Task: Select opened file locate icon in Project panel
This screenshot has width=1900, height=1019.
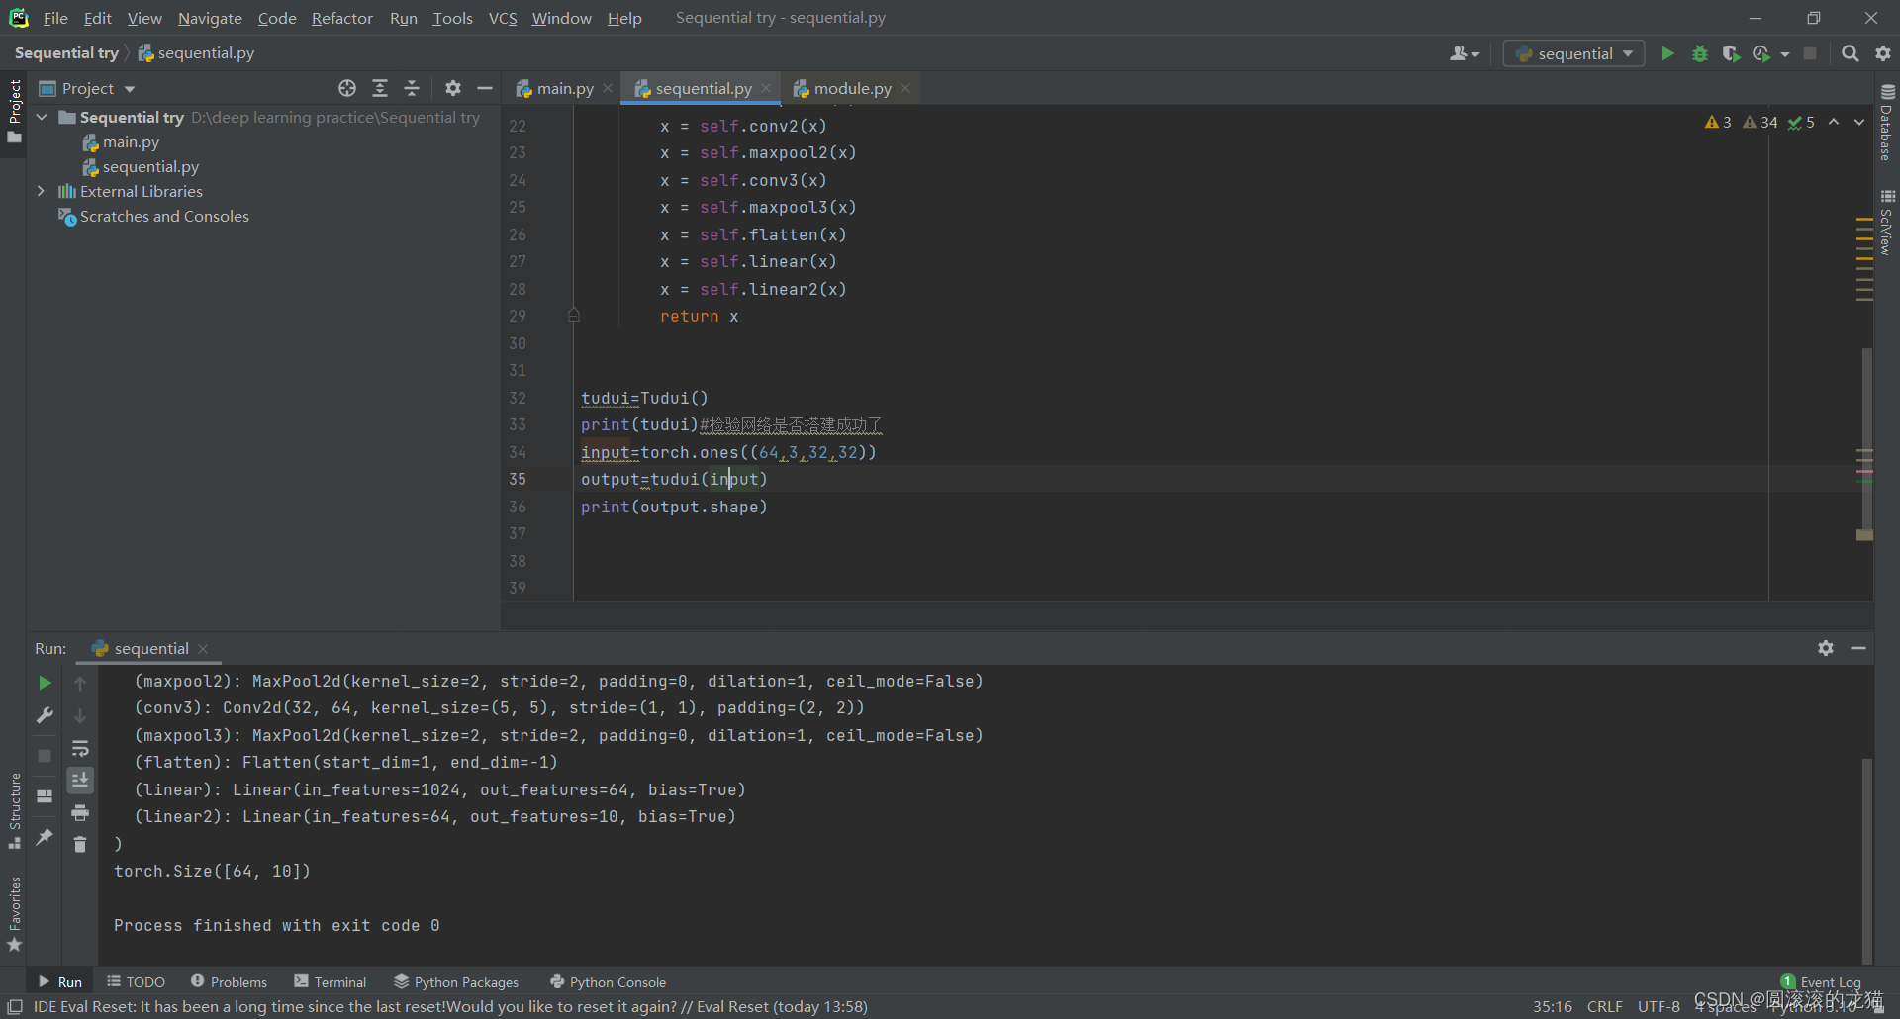Action: point(347,88)
